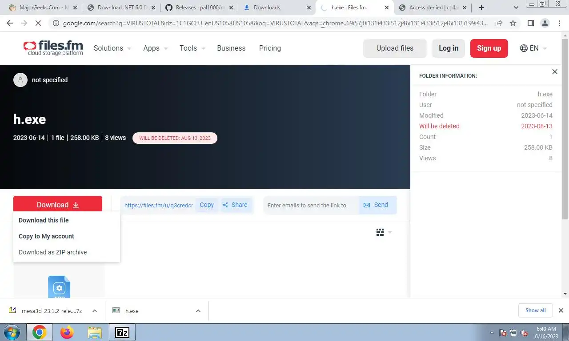Click the globe language icon
This screenshot has width=569, height=341.
[x=524, y=48]
